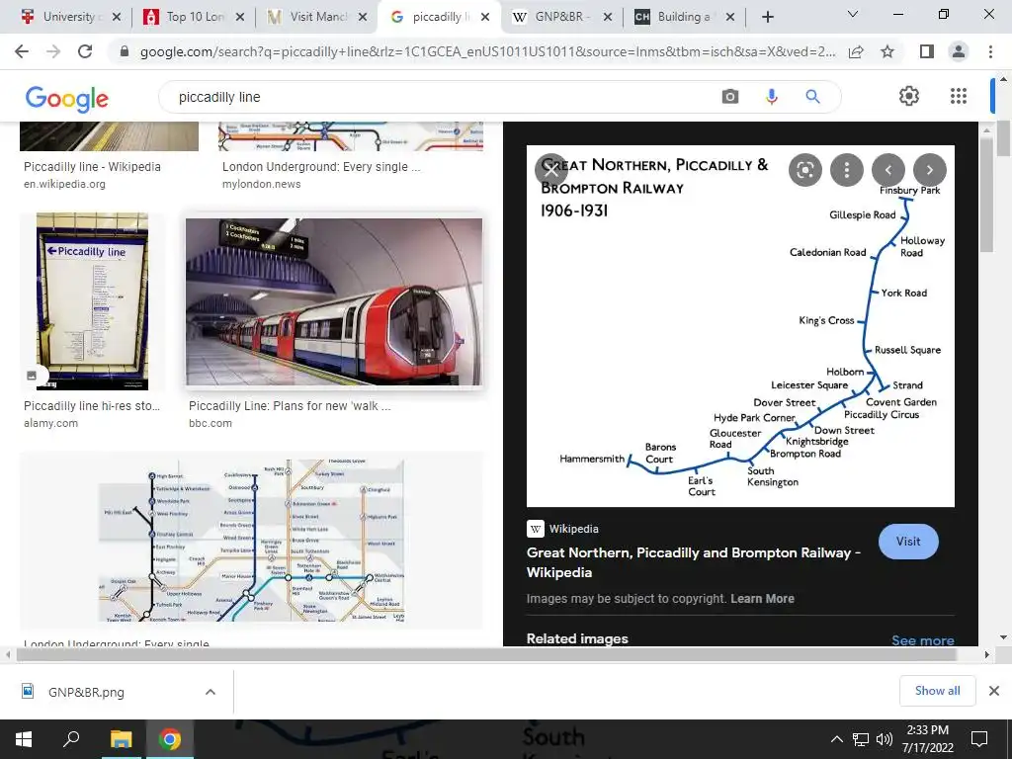Open the Windows notification center
1012x759 pixels.
coord(979,739)
